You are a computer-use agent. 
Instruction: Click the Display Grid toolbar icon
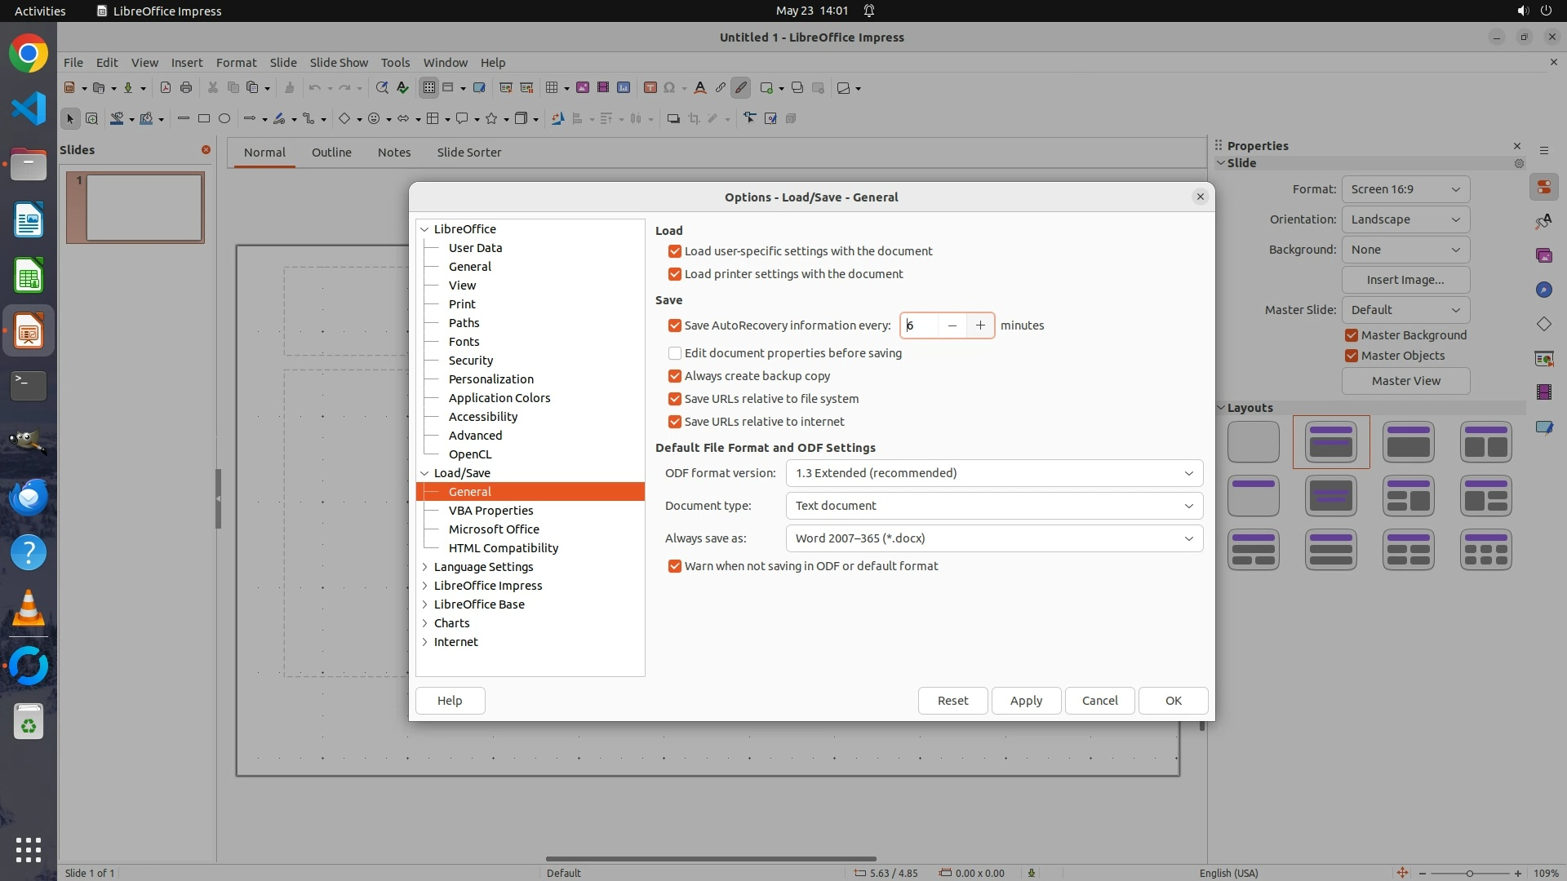(428, 88)
